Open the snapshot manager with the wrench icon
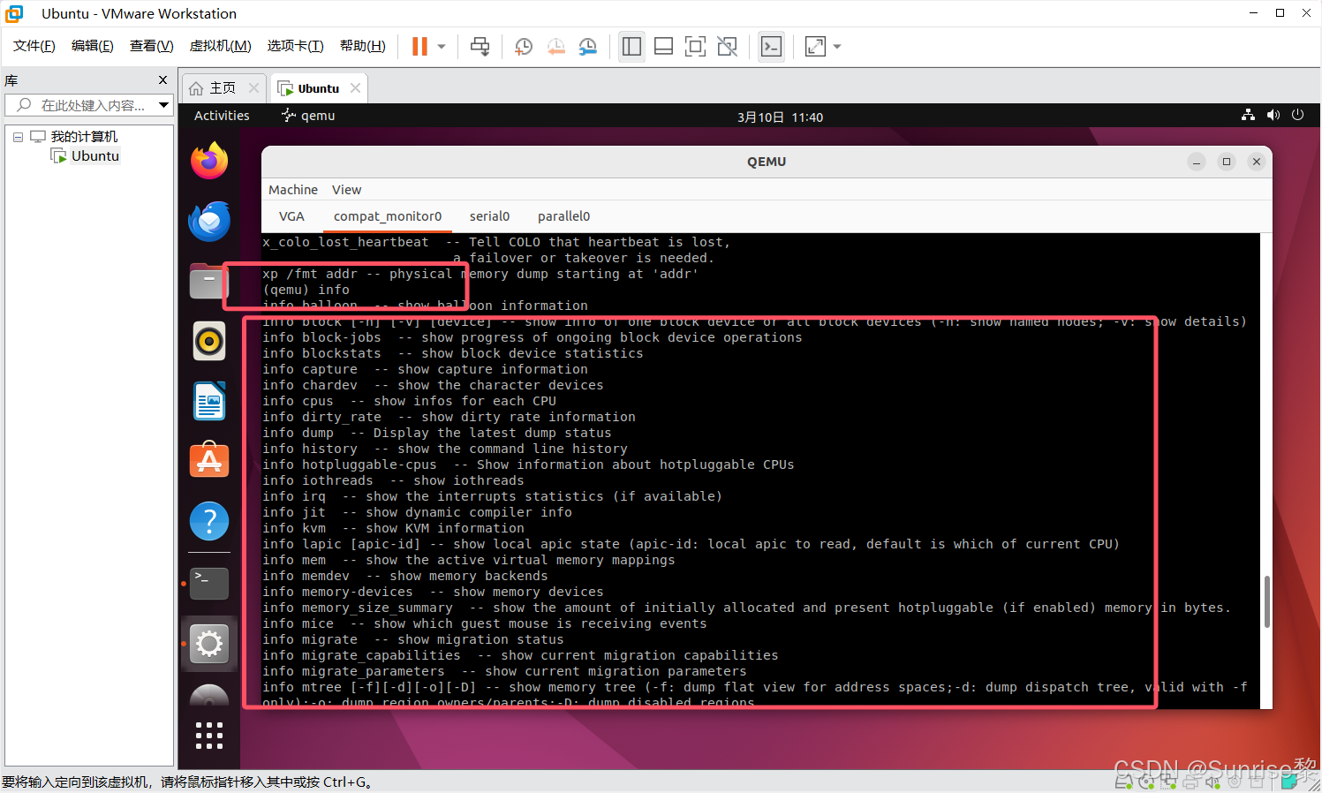1322x793 pixels. [x=587, y=46]
